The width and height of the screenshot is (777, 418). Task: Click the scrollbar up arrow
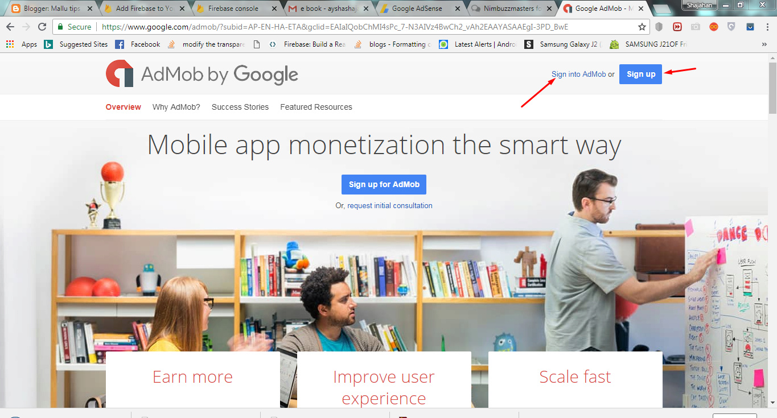[772, 57]
